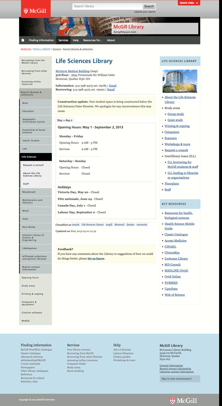Open Mobile in left menu
This screenshot has width=222, height=406.
[35, 321]
